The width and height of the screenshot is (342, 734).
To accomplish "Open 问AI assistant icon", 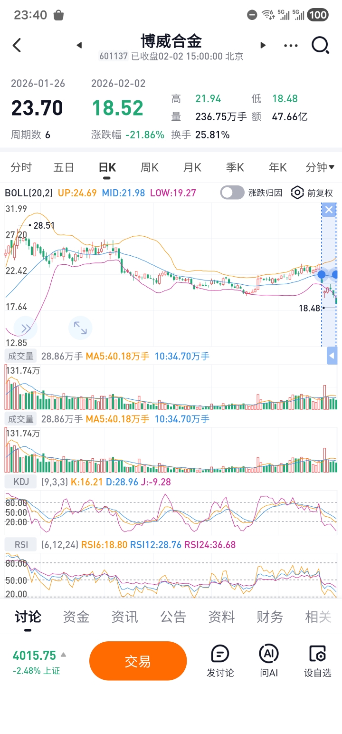I will coord(268,660).
